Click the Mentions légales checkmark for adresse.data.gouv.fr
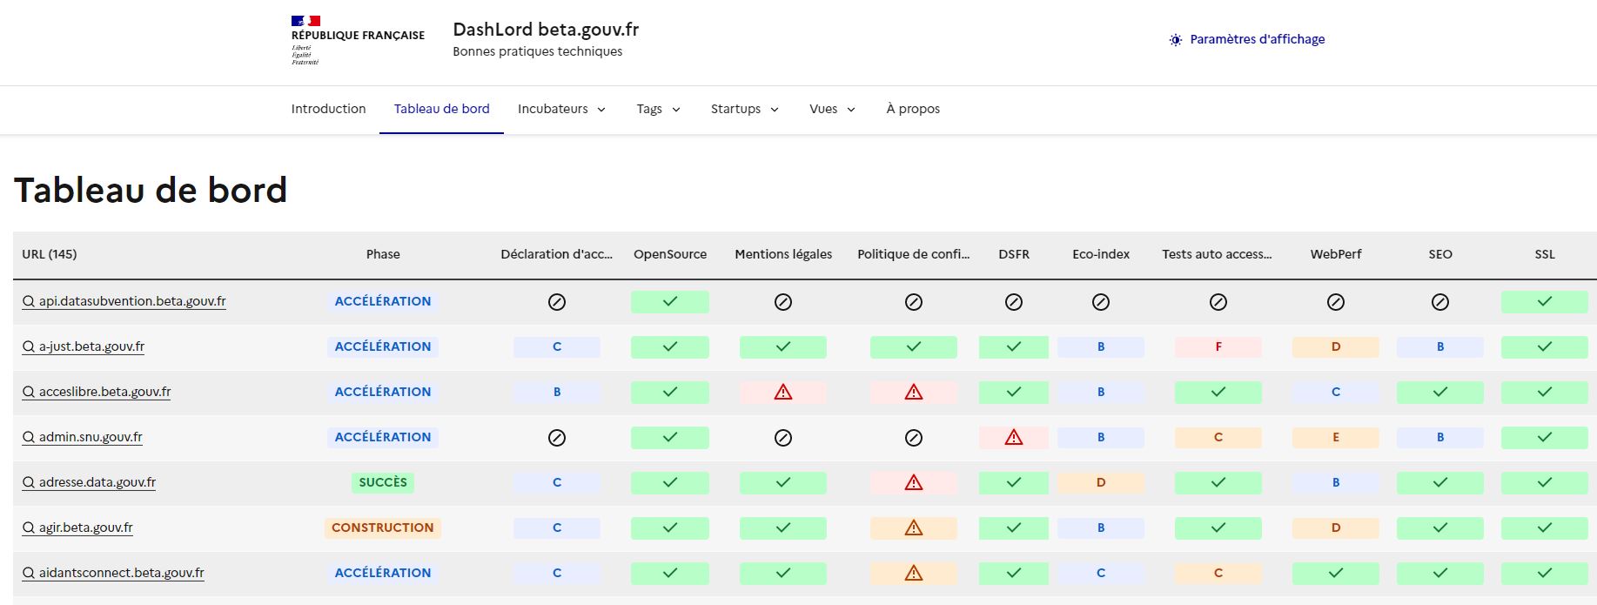Viewport: 1597px width, 605px height. pos(783,483)
